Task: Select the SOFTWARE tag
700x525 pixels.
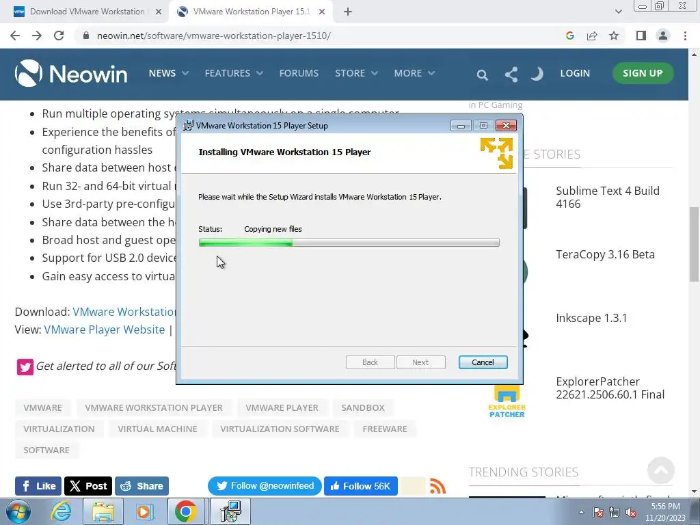Action: (x=46, y=450)
